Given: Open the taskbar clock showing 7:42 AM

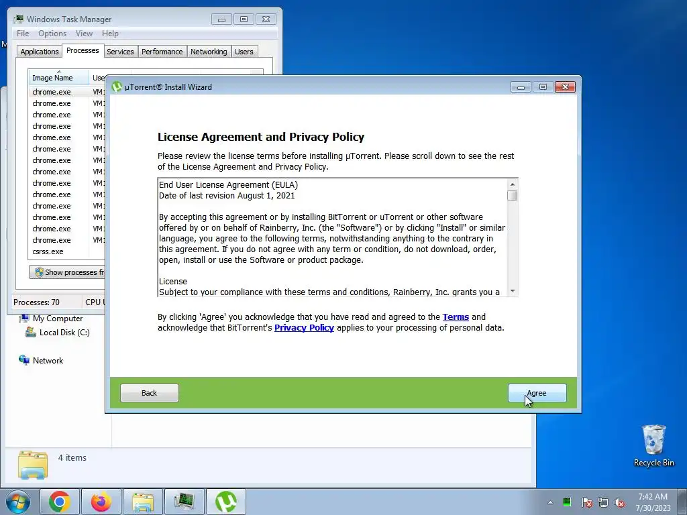Looking at the screenshot, I should coord(653,502).
